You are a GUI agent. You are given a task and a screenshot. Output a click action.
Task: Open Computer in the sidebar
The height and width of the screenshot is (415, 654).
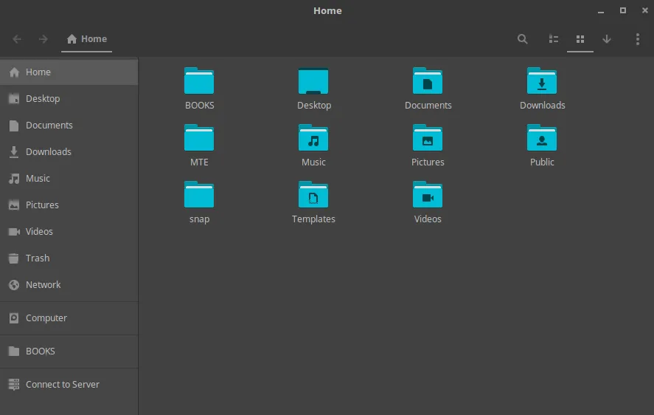click(46, 318)
